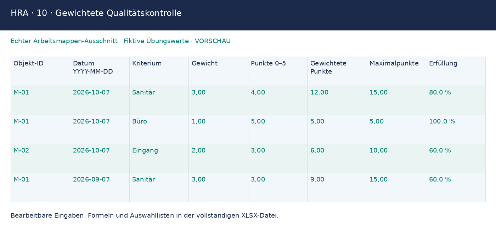This screenshot has width=496, height=230.
Task: Click the Gewicht value 1,00
Action: pos(218,129)
